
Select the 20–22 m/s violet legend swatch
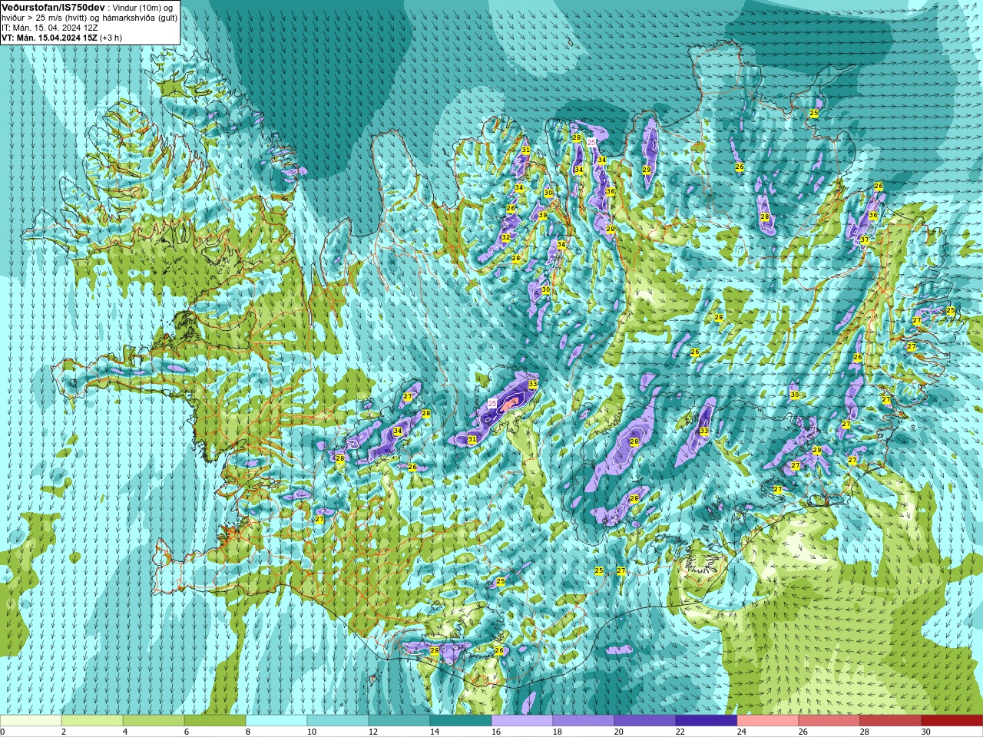(645, 721)
